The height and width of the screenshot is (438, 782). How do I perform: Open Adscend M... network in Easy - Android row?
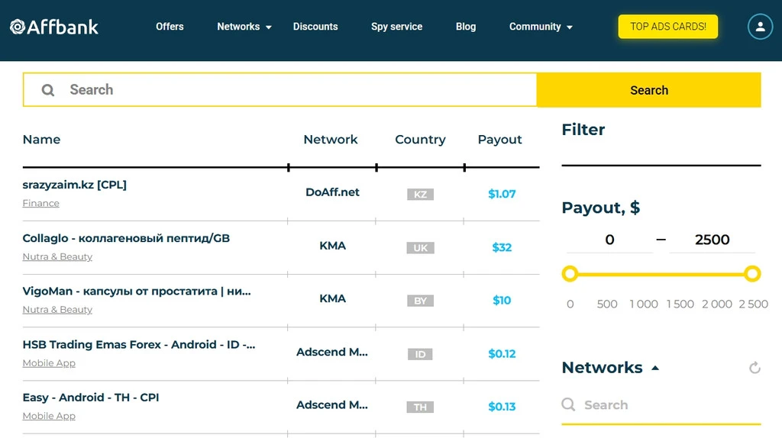(x=332, y=404)
